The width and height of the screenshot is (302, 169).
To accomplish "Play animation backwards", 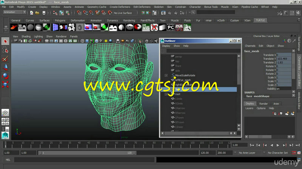I will 271,145.
